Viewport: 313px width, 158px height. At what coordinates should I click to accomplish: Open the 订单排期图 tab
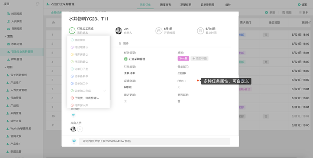207,5
